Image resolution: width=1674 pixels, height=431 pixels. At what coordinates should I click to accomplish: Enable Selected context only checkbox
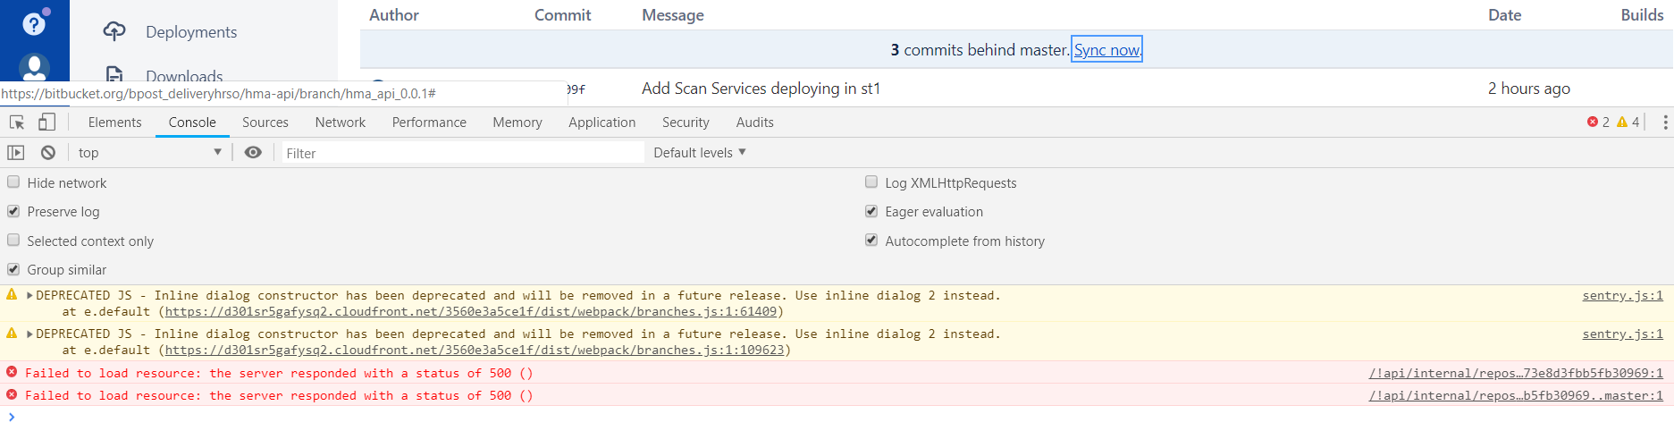point(13,240)
